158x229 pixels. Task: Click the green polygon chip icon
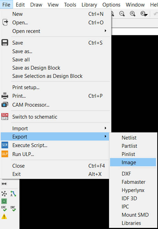point(4,201)
